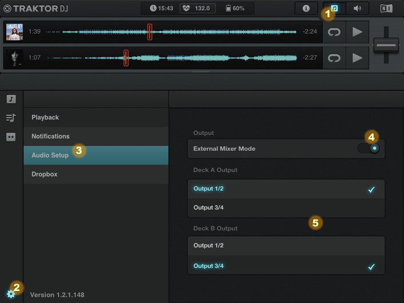Screen dimensions: 404x303
Task: Open the info button in top bar
Action: click(x=306, y=9)
